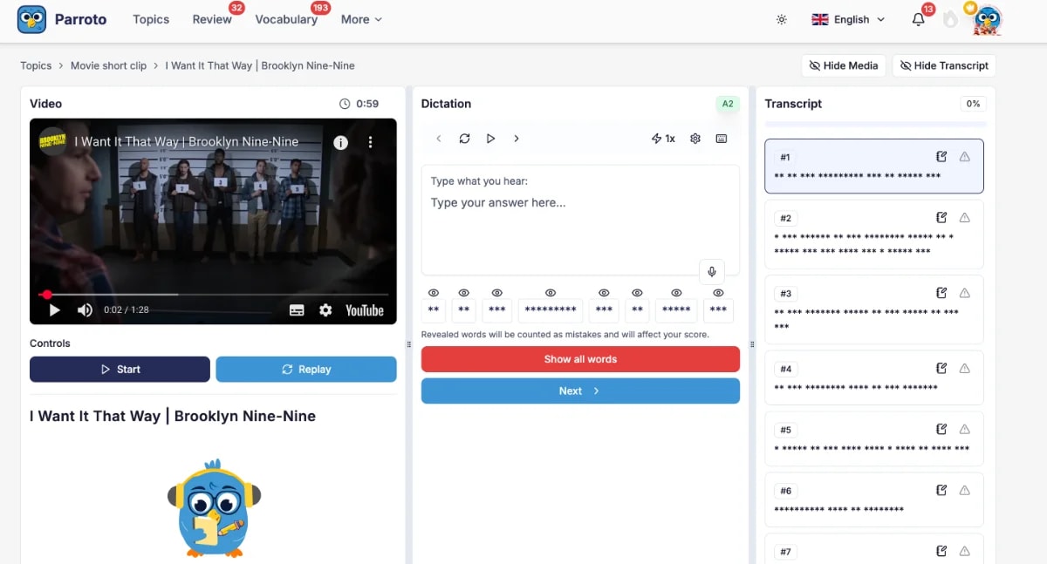Report an issue on transcript sentence #3
The width and height of the screenshot is (1047, 564).
click(x=964, y=293)
